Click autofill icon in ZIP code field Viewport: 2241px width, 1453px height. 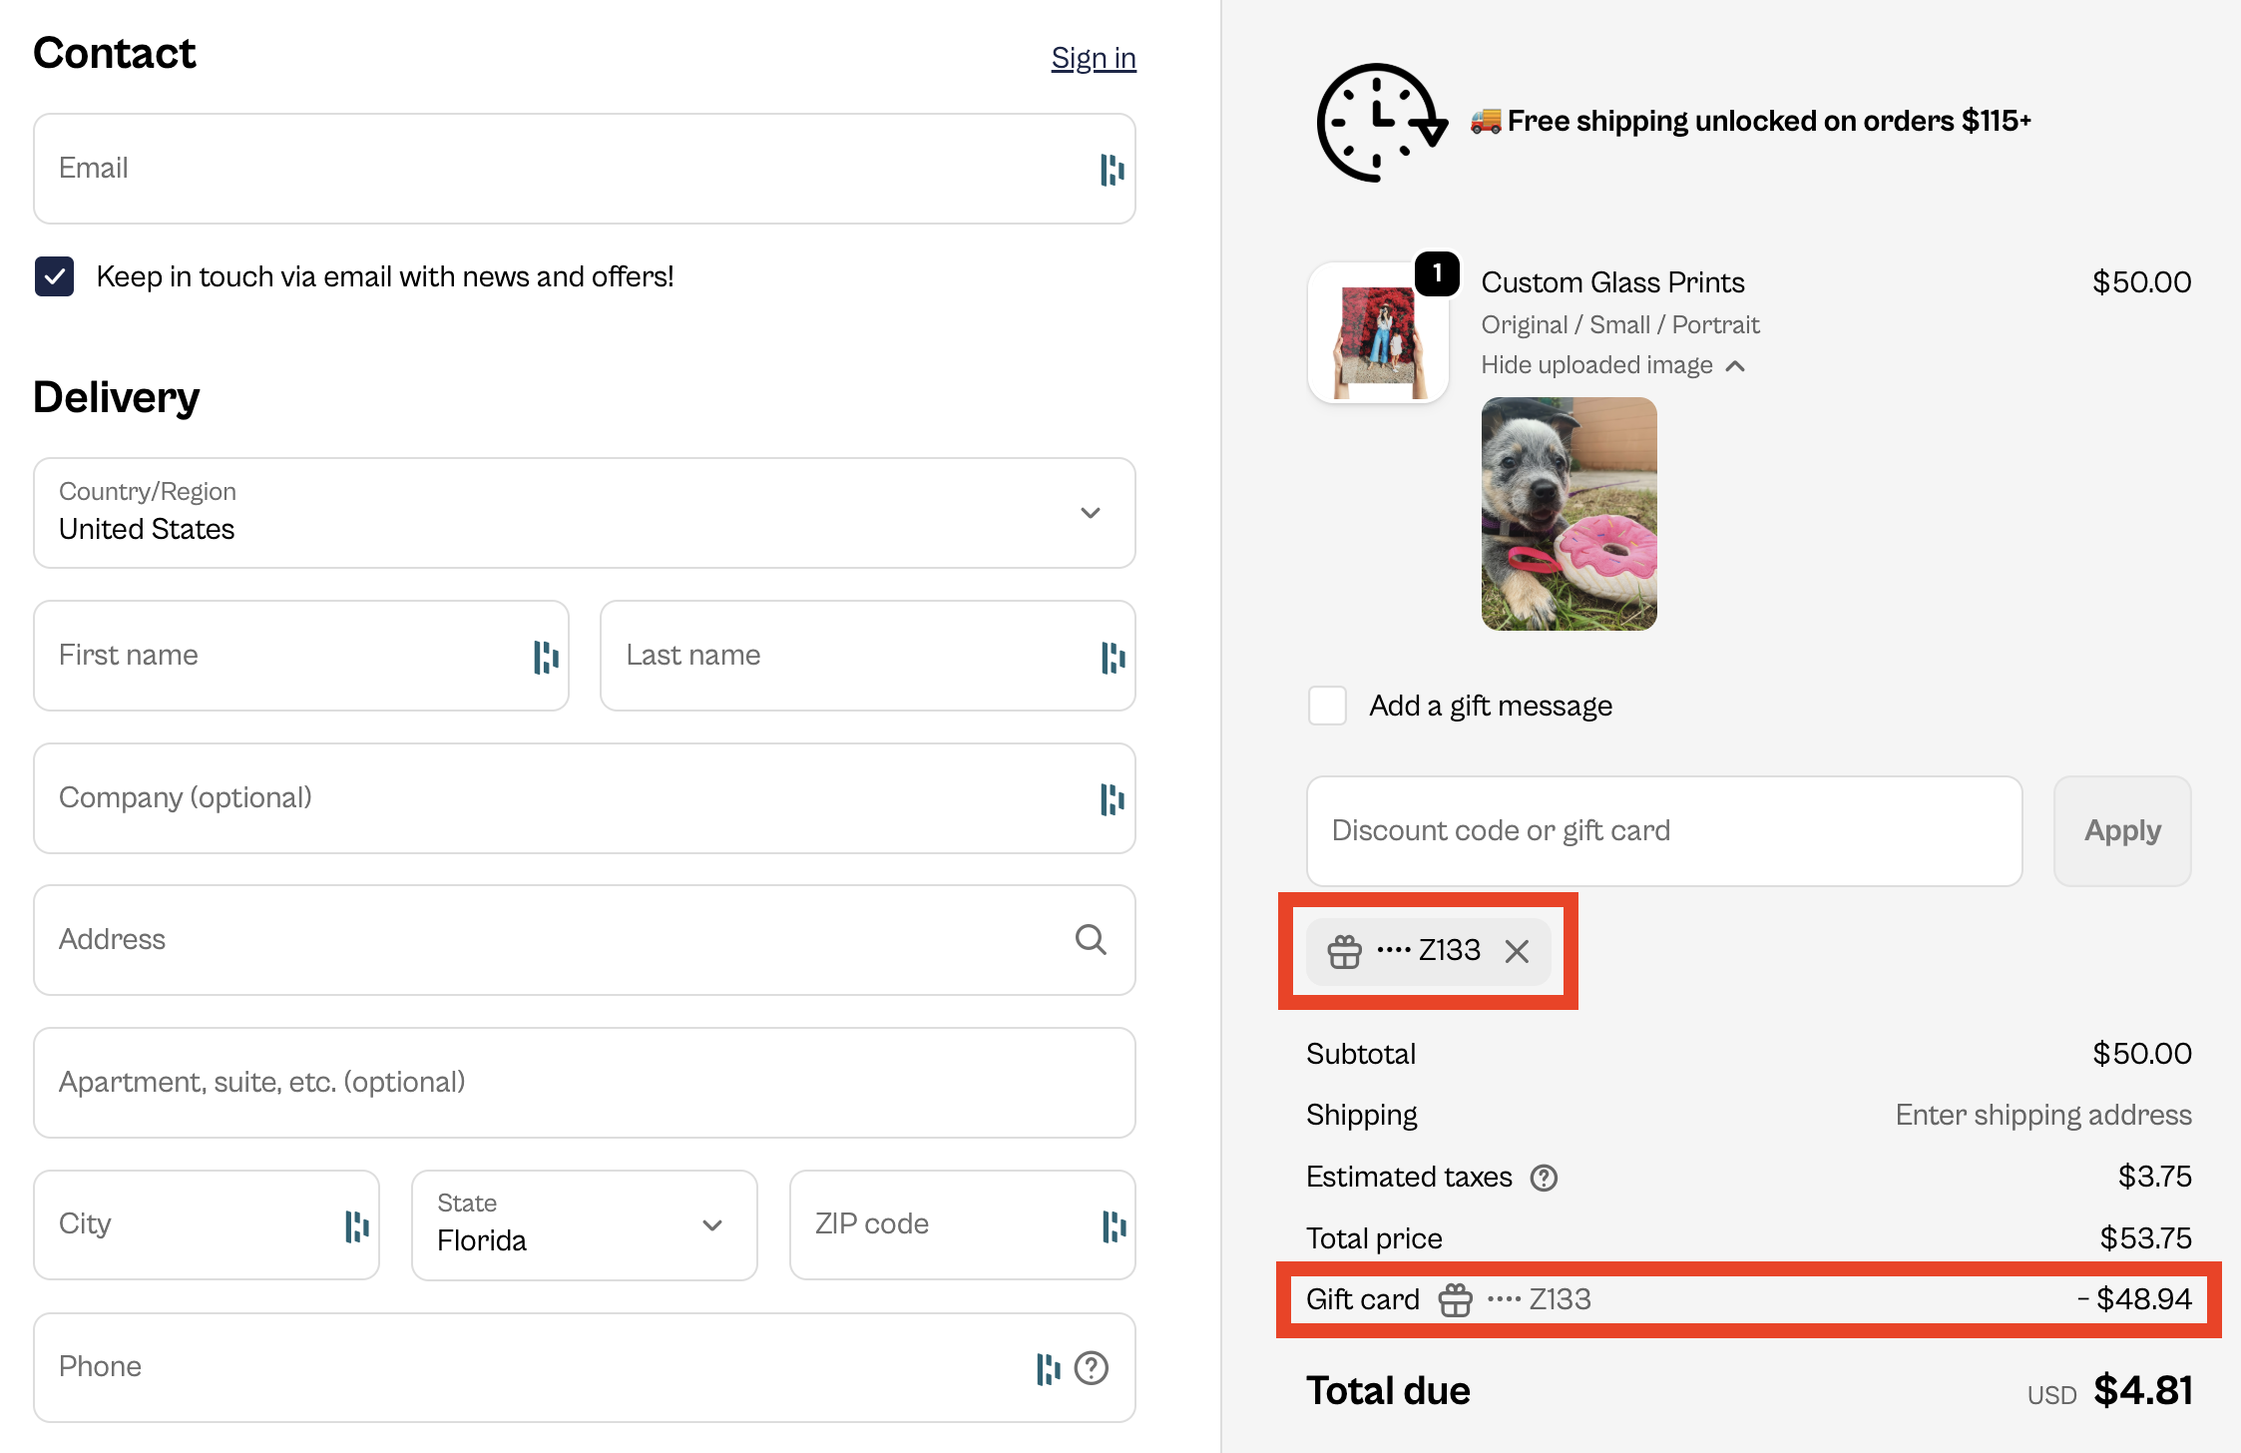coord(1114,1225)
